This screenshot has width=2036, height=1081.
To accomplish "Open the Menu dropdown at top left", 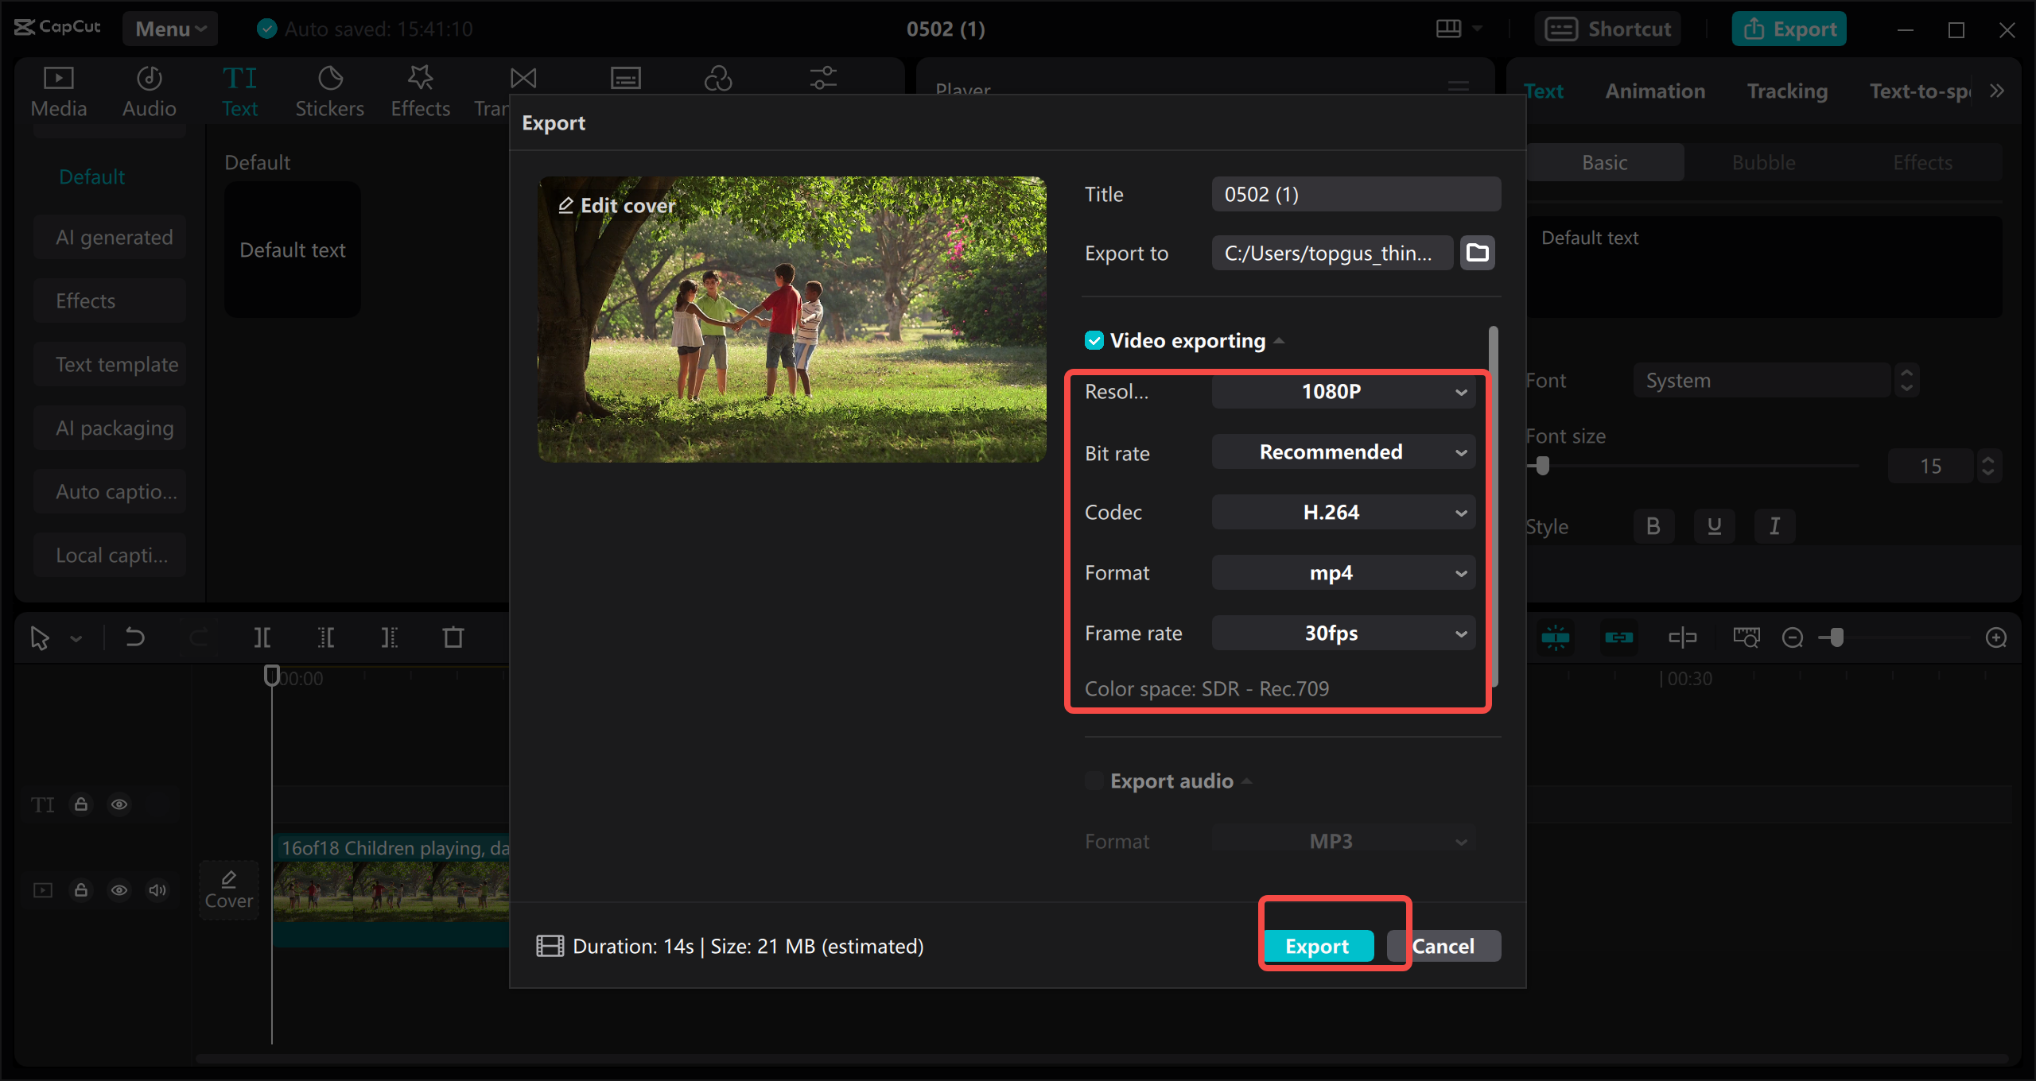I will point(169,28).
